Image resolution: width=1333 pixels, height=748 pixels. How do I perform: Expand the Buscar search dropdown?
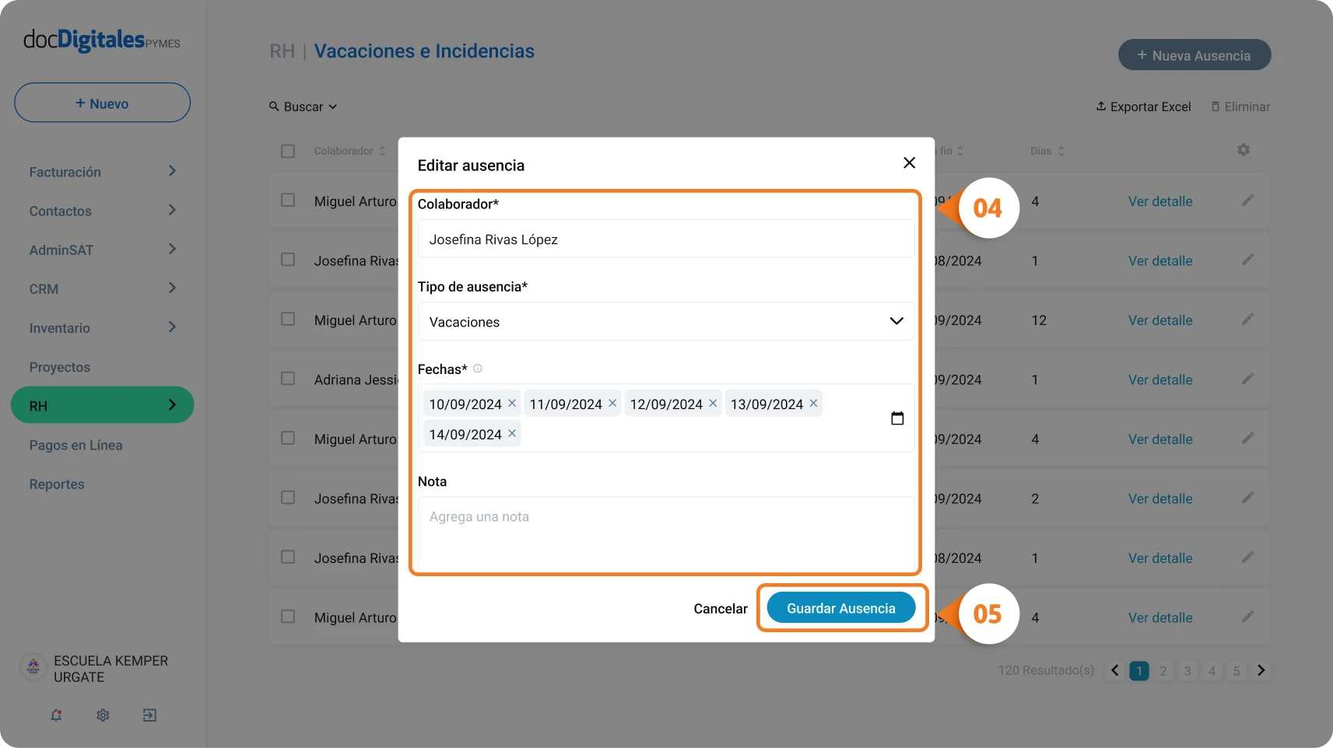tap(303, 107)
